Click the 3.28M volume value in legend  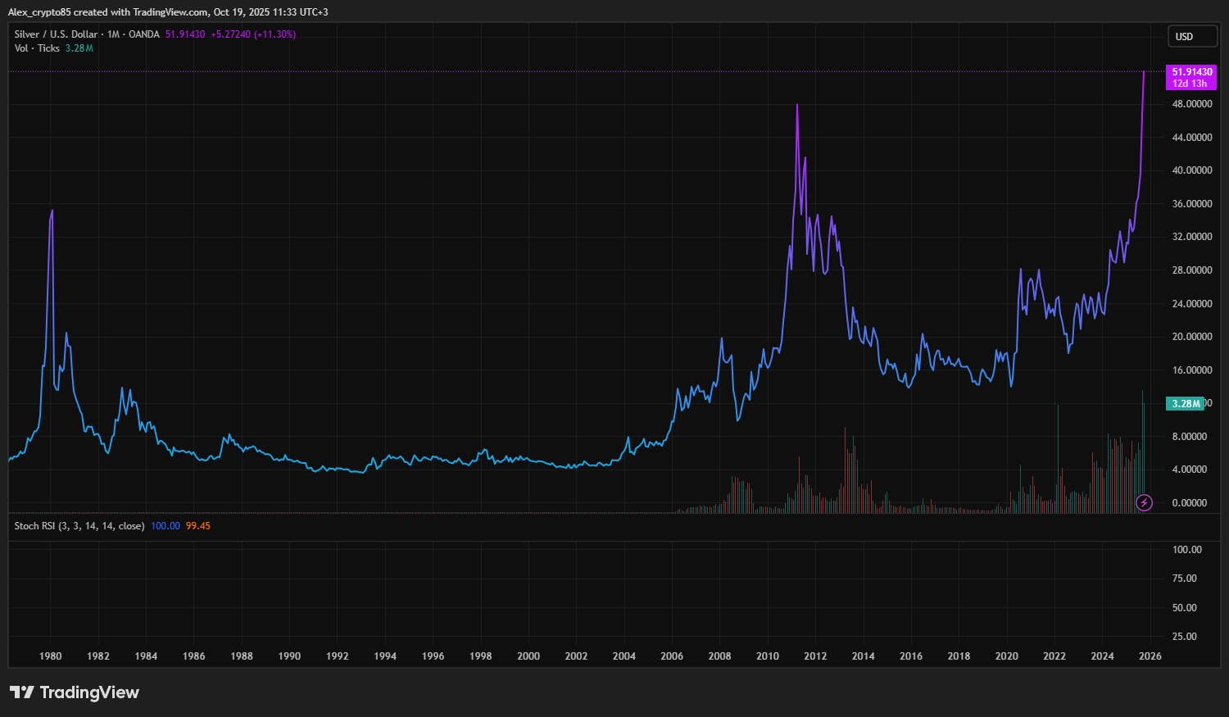79,48
